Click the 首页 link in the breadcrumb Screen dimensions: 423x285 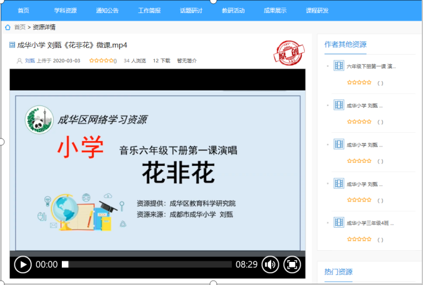tap(20, 27)
